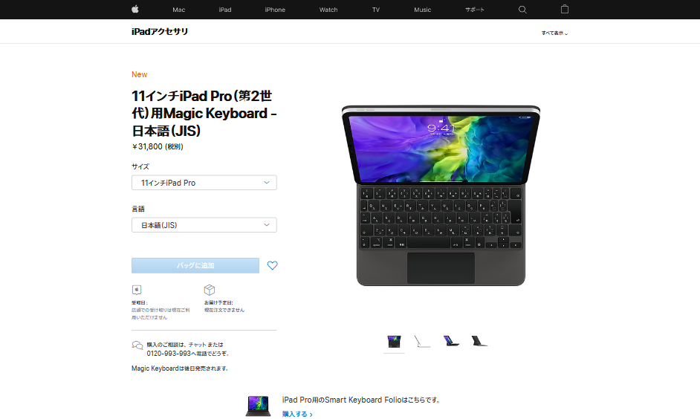Go to the Watch navigation item

coord(328,10)
